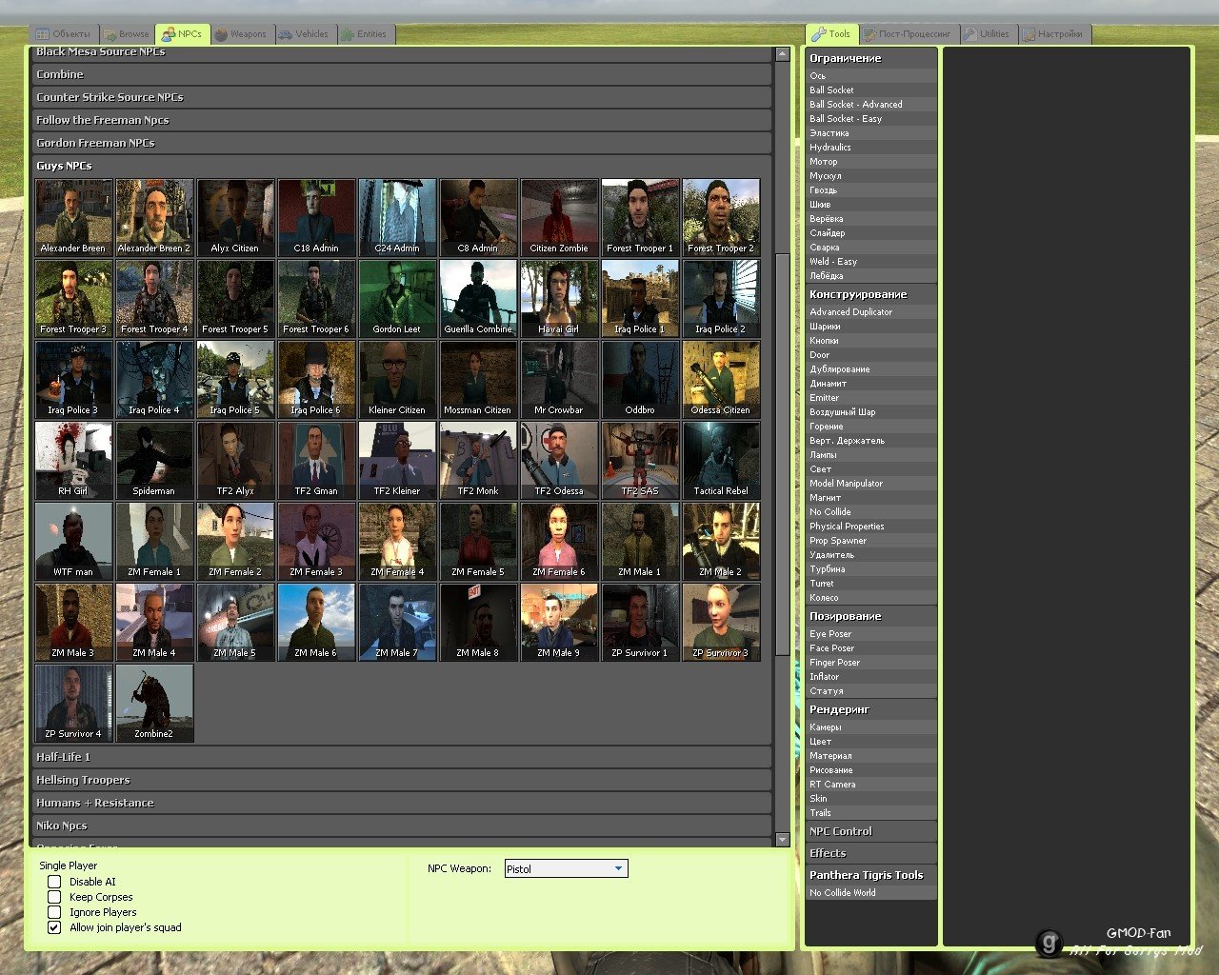This screenshot has height=975, width=1219.
Task: Switch to the Browse tab
Action: [126, 34]
